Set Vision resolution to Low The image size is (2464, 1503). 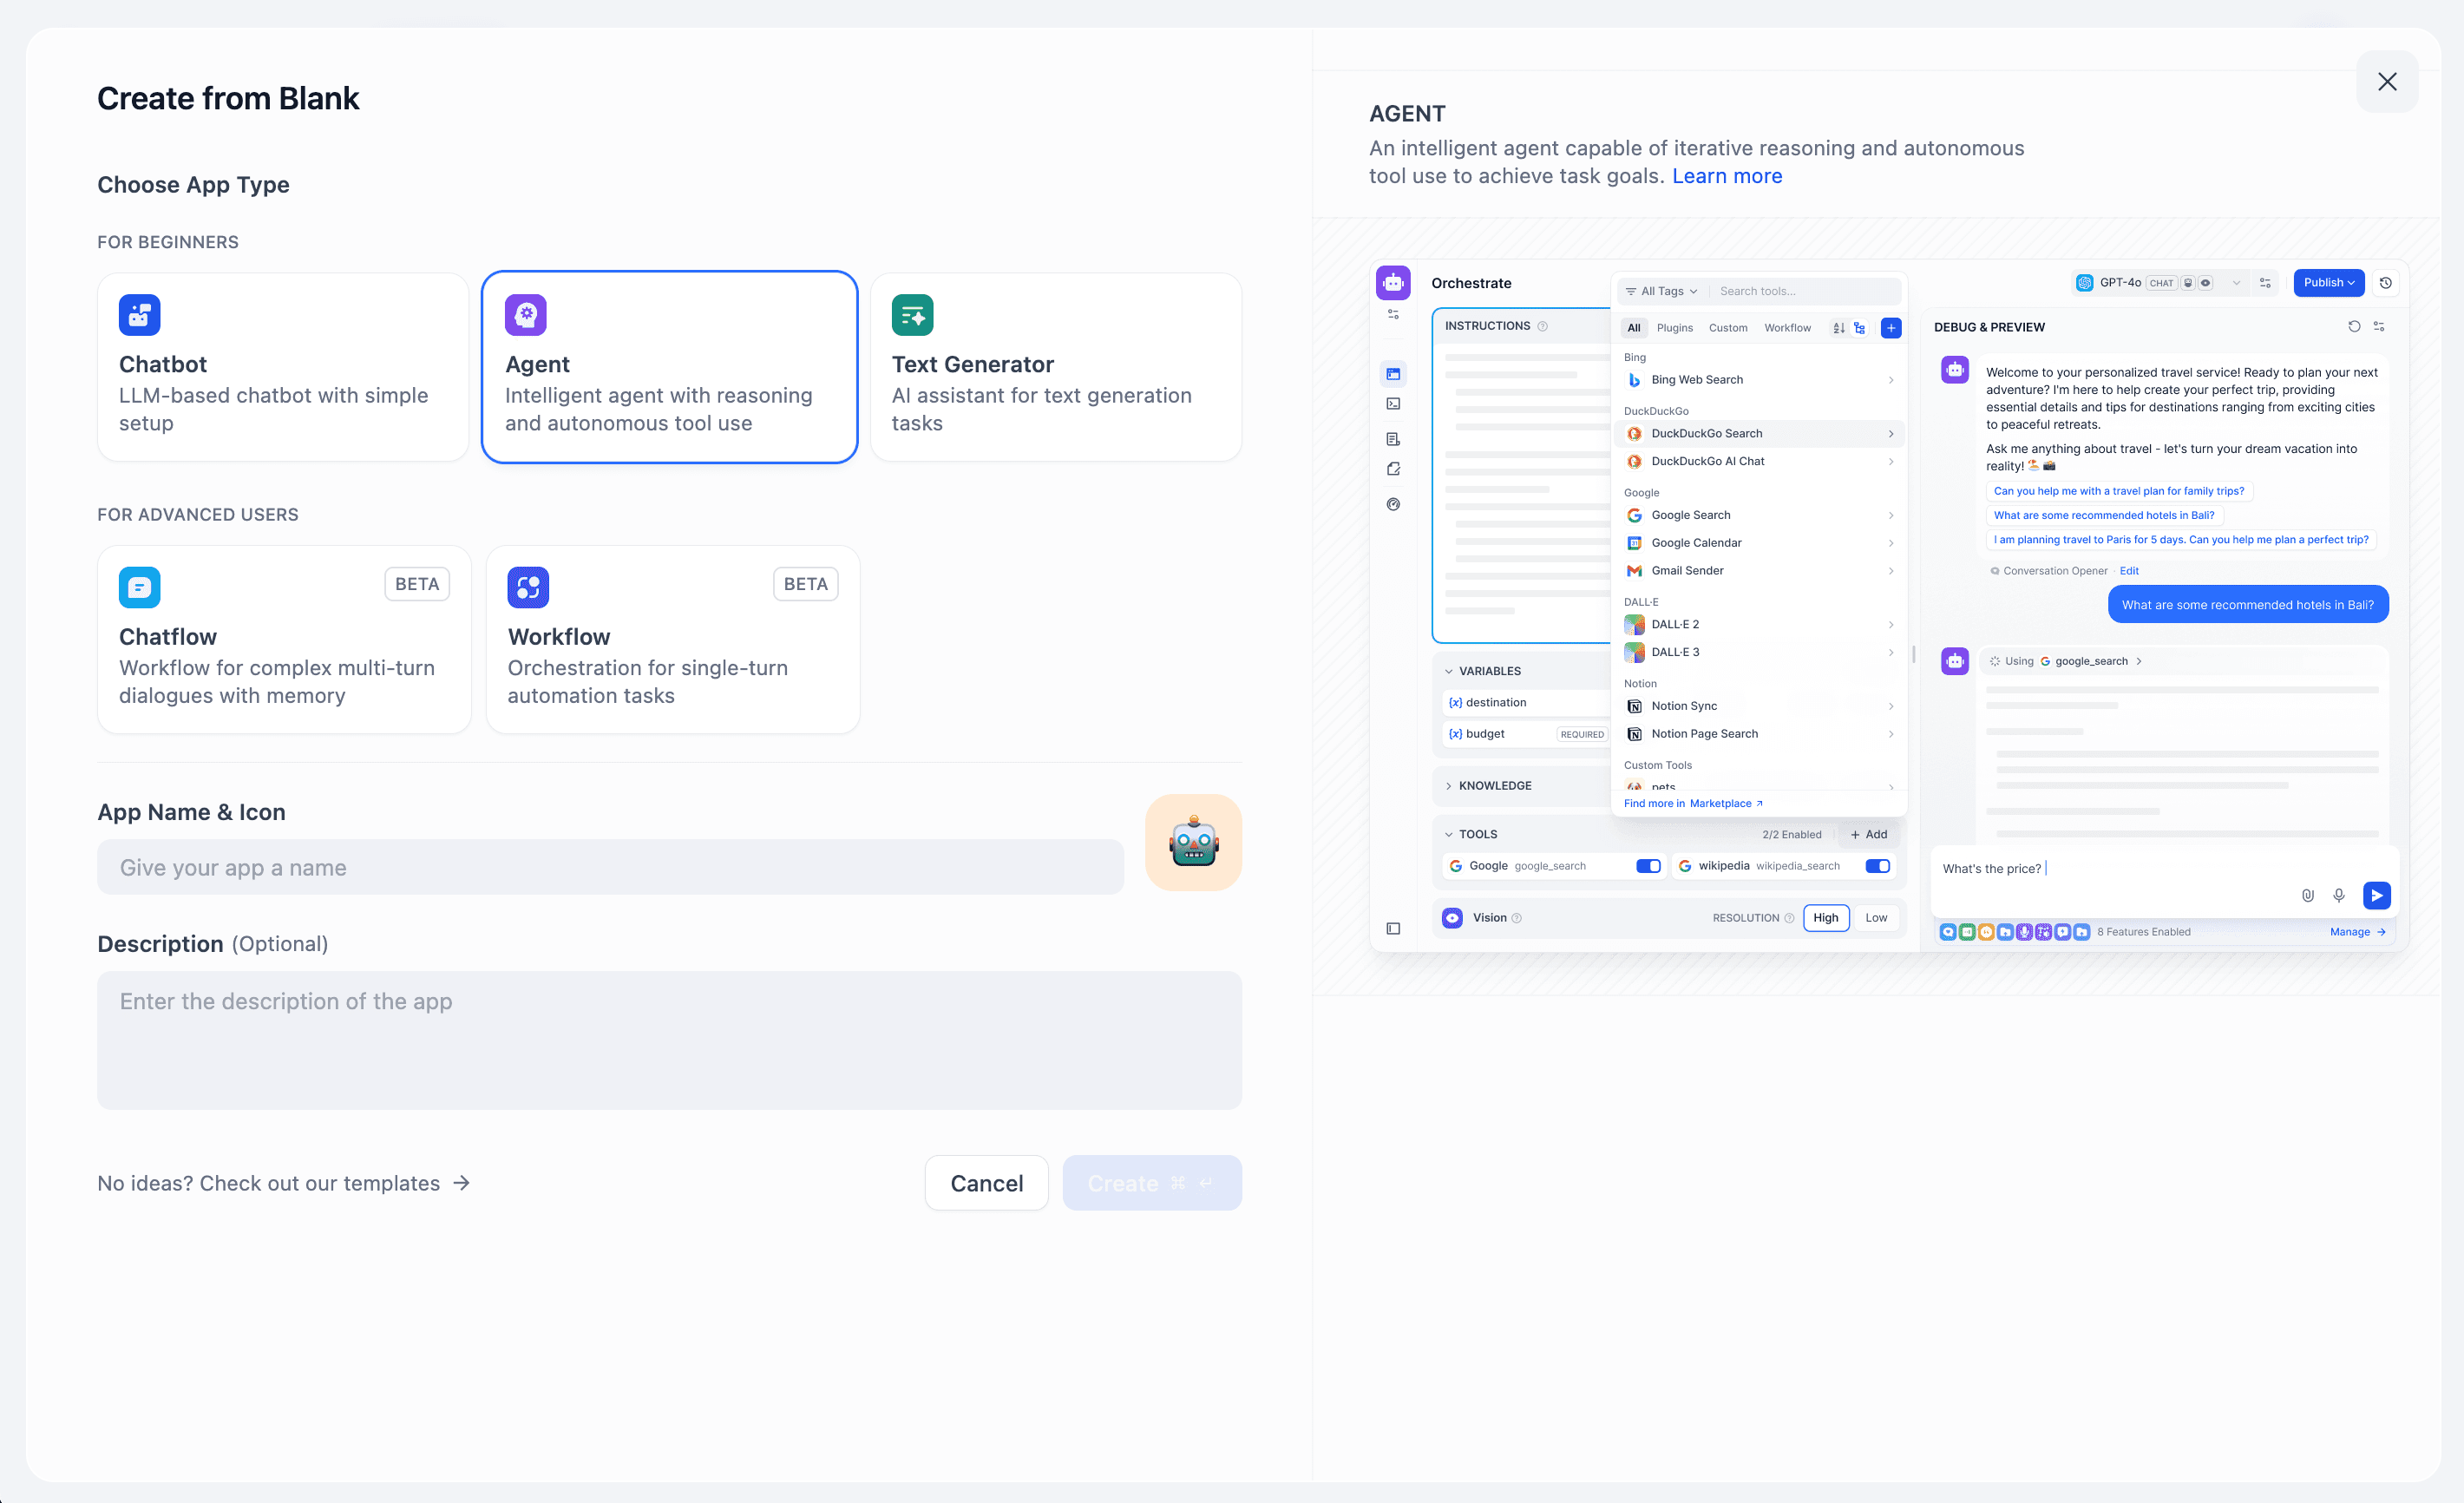[1876, 917]
